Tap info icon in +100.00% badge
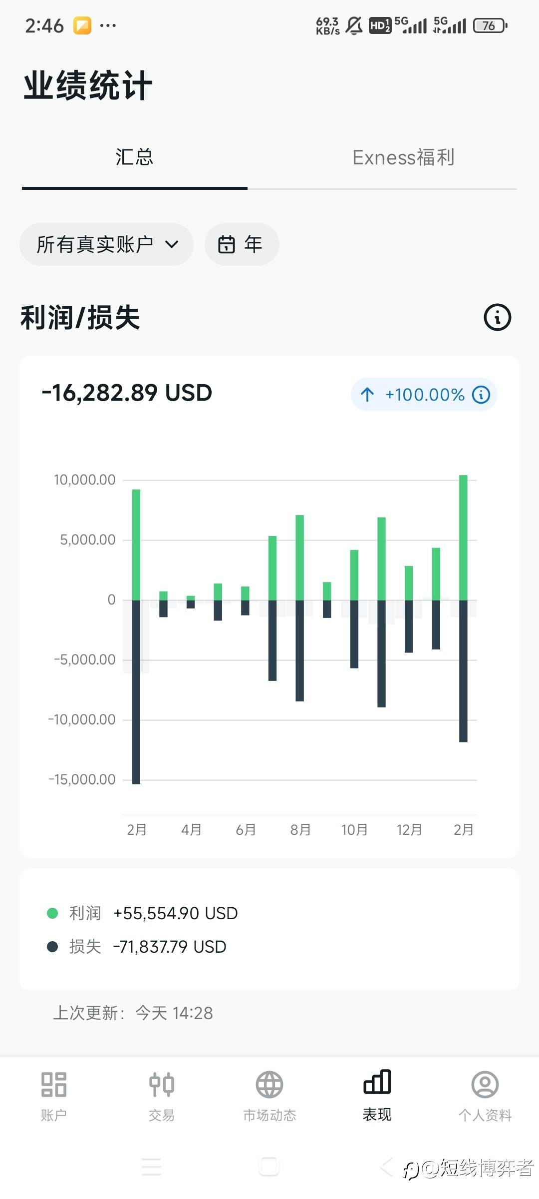Screen dimensions: 539x1199 point(481,395)
